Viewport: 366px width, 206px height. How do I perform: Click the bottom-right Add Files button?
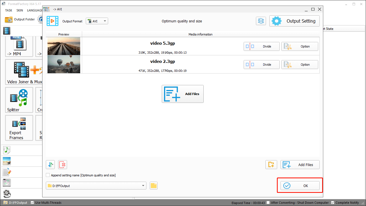coord(300,165)
